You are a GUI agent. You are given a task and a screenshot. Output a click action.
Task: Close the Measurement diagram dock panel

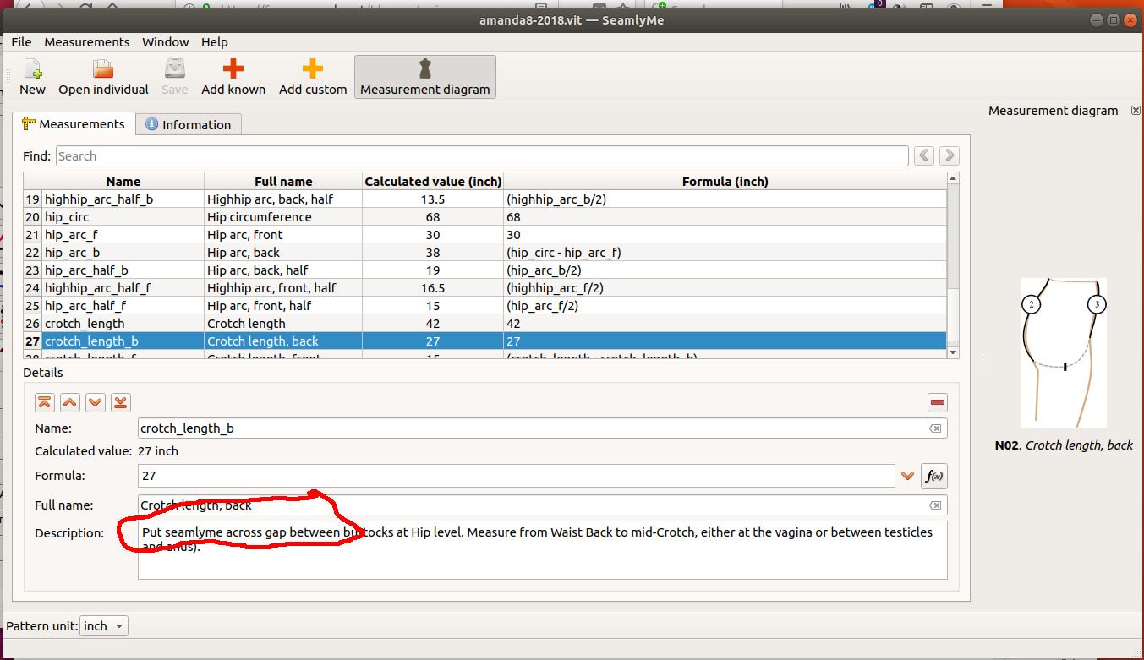[x=1136, y=111]
